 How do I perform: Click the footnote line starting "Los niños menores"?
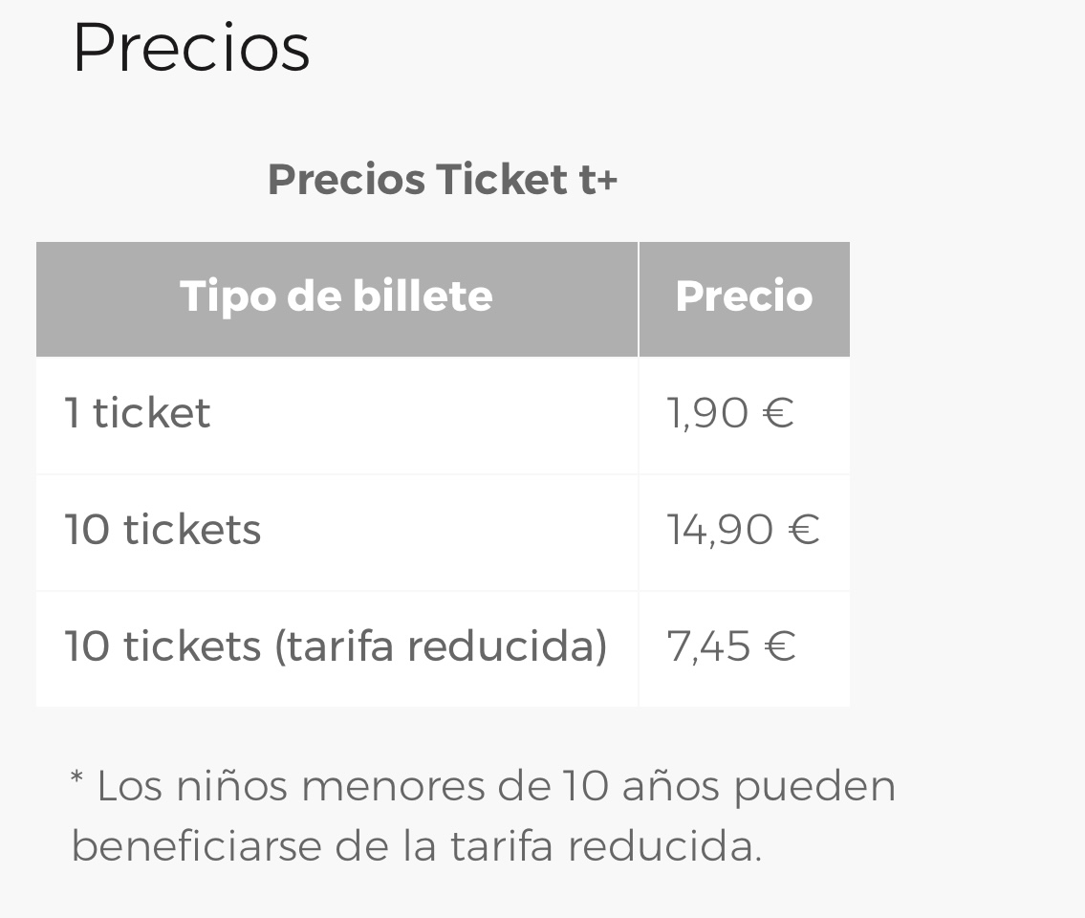point(483,786)
